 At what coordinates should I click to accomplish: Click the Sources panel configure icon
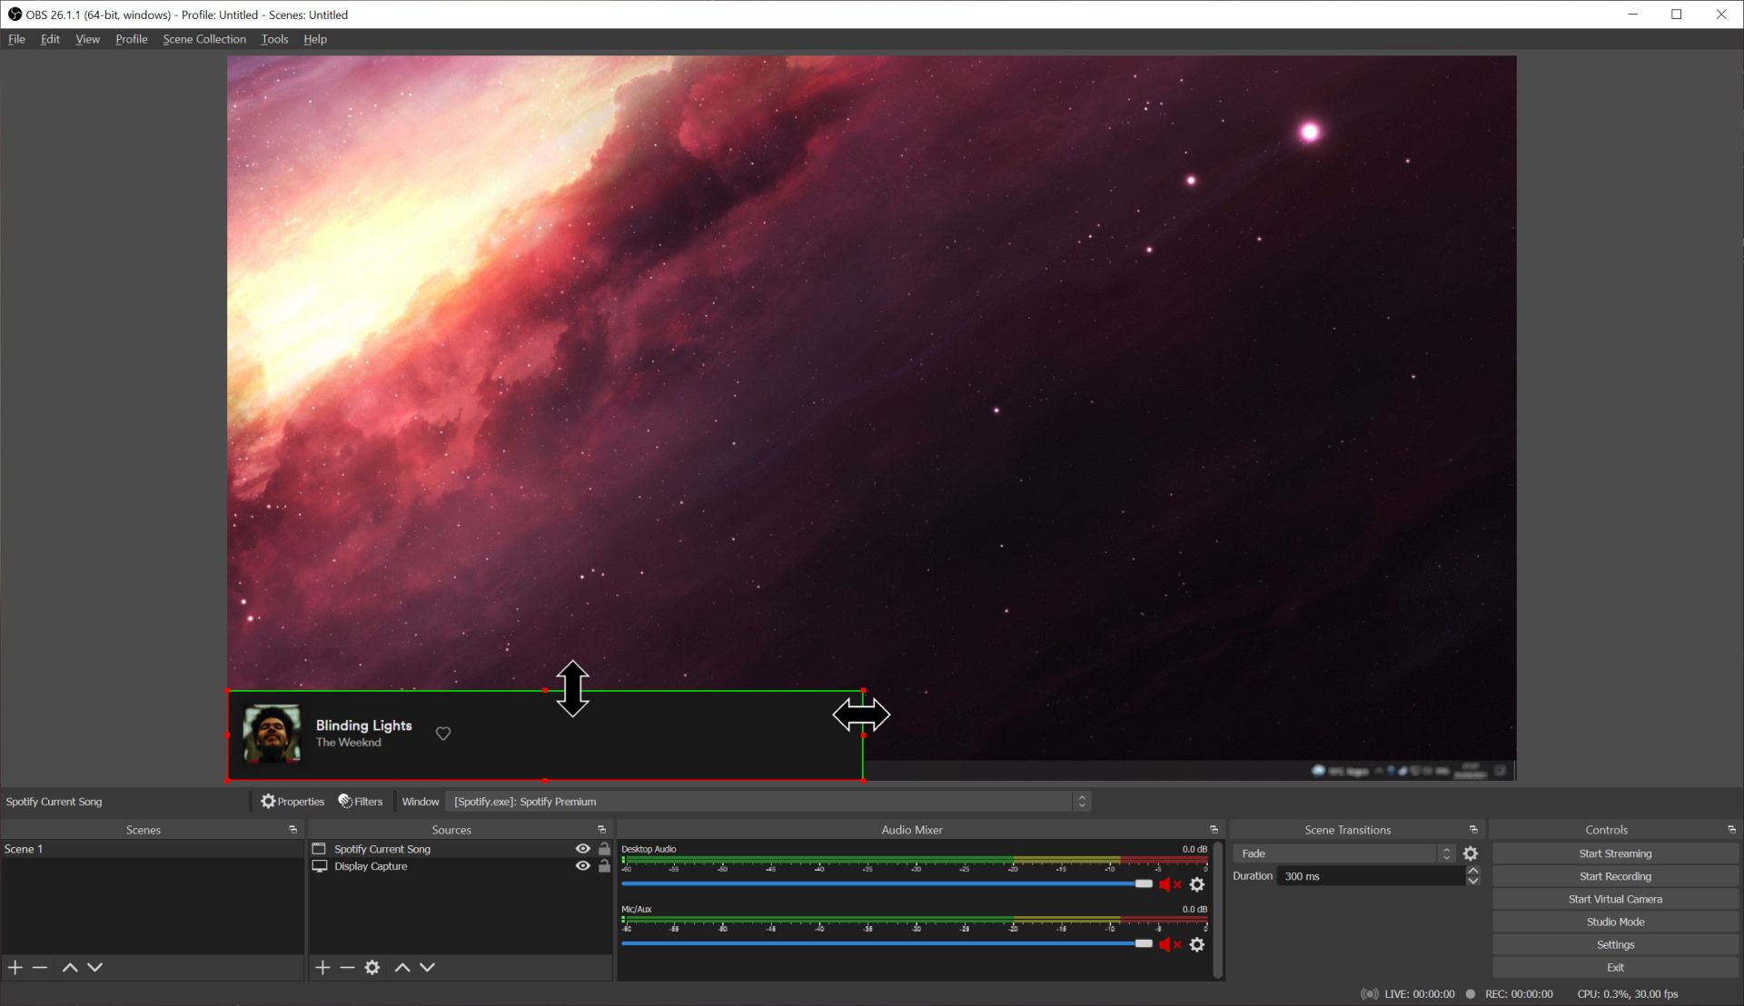(x=373, y=966)
